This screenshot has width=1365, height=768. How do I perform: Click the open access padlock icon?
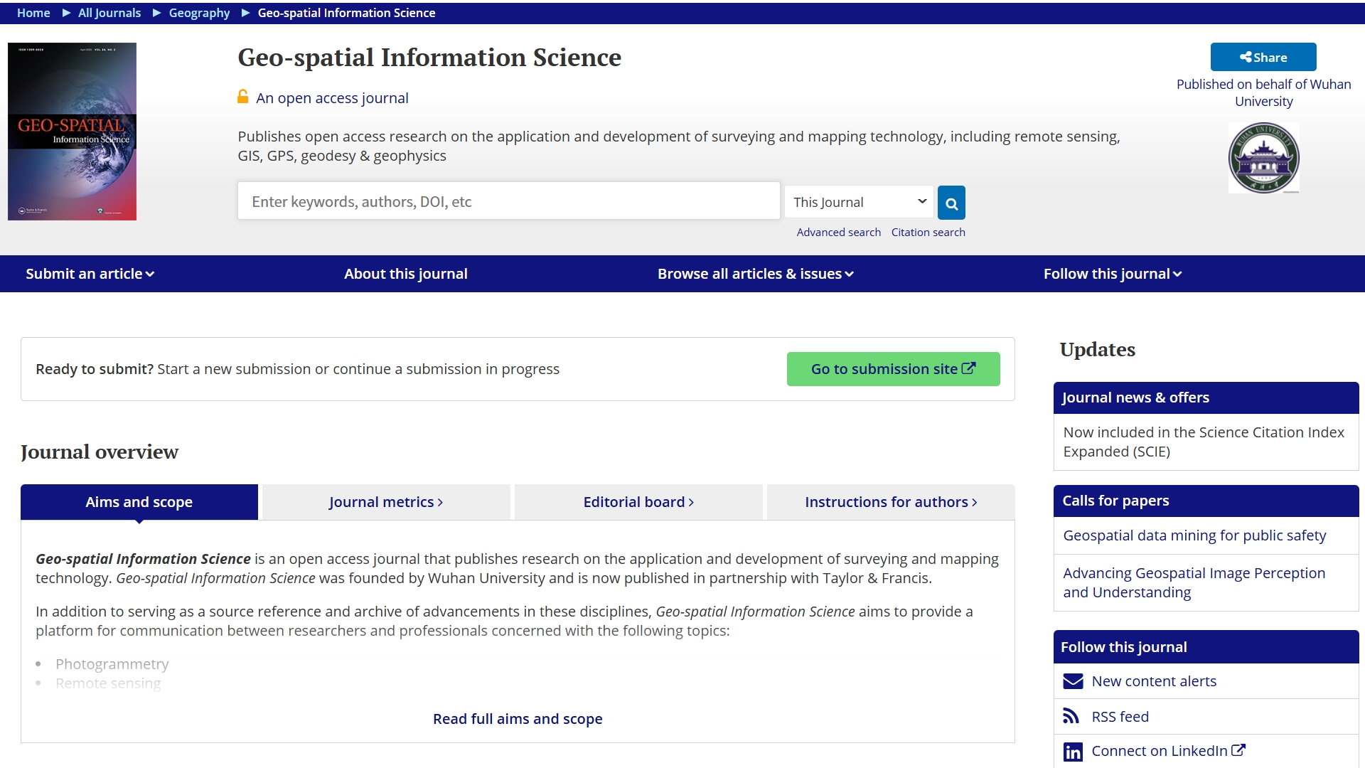click(243, 97)
